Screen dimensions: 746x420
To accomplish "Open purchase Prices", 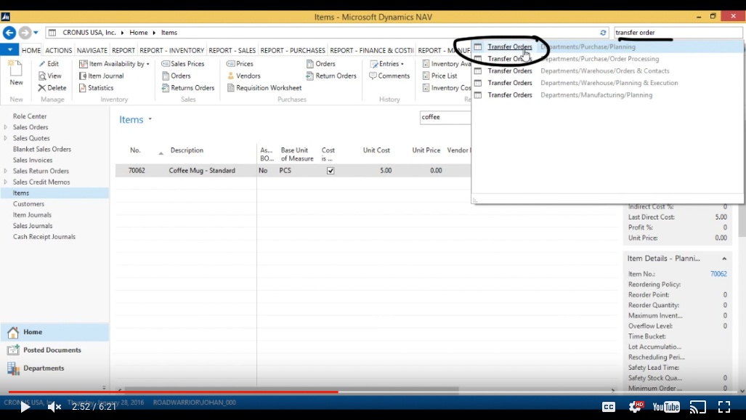I will 240,64.
